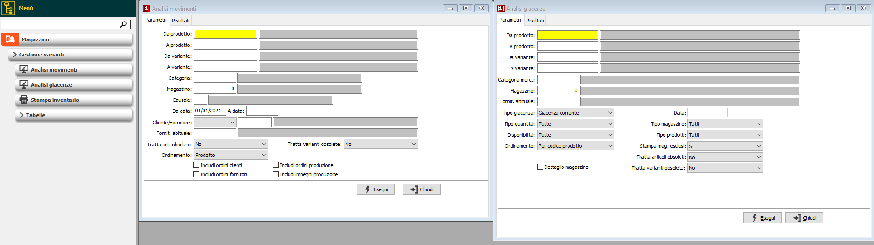The height and width of the screenshot is (245, 874).
Task: Click the Fornit. abituale field in giacenze
Action: [558, 101]
